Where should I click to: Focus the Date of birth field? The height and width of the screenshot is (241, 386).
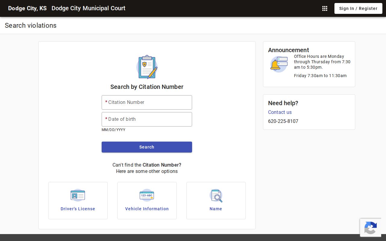click(147, 119)
